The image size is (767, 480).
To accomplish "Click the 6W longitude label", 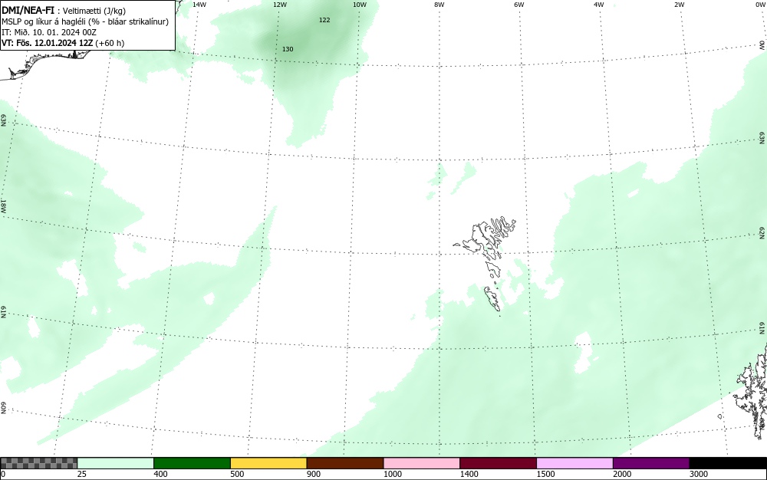I will point(519,5).
